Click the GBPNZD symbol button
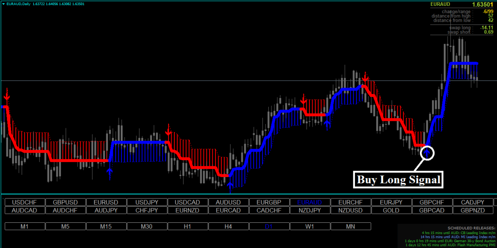The width and height of the screenshot is (497, 248). (x=473, y=210)
